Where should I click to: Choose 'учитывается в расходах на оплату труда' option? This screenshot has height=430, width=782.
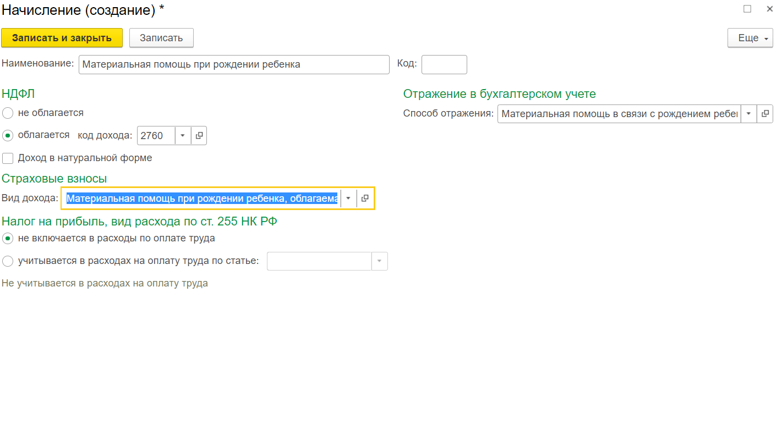(8, 261)
